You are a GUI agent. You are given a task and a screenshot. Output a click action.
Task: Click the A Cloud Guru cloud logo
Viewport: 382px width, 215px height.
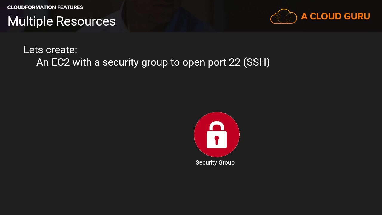284,16
